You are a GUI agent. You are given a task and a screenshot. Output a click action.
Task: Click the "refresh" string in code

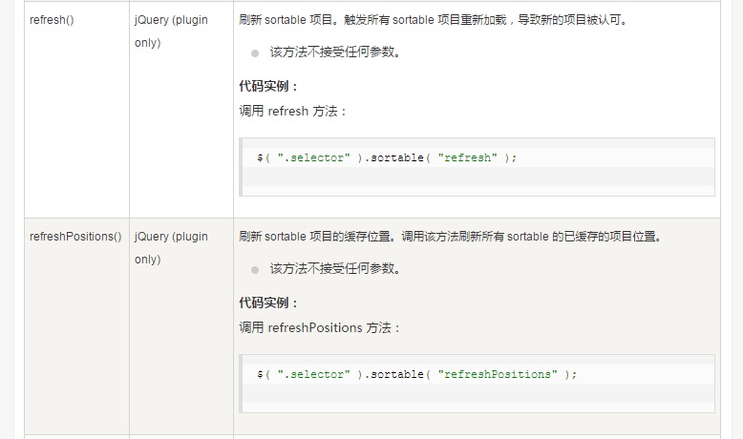pyautogui.click(x=467, y=157)
